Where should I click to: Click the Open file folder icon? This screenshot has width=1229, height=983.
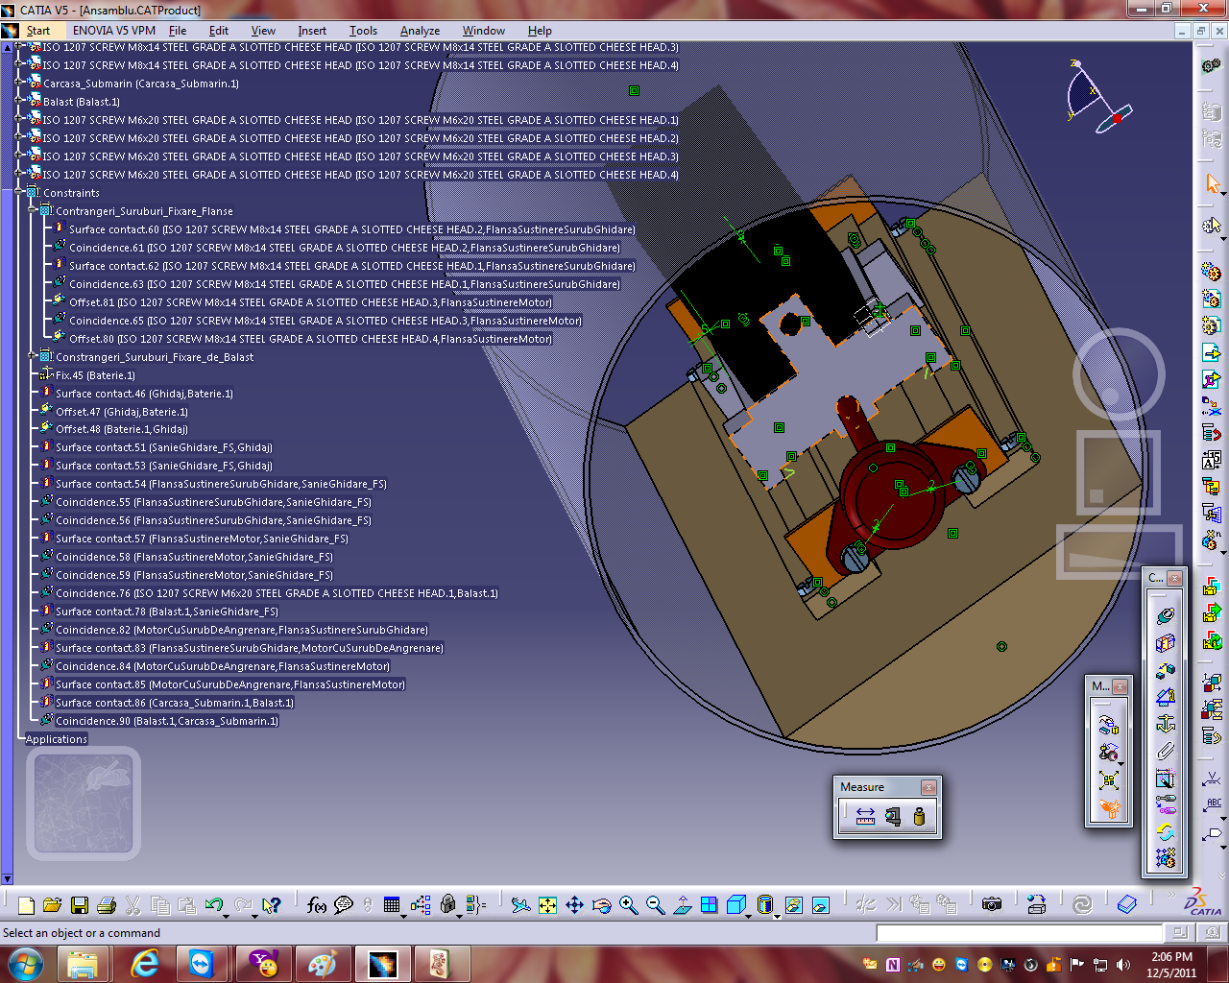click(x=53, y=904)
